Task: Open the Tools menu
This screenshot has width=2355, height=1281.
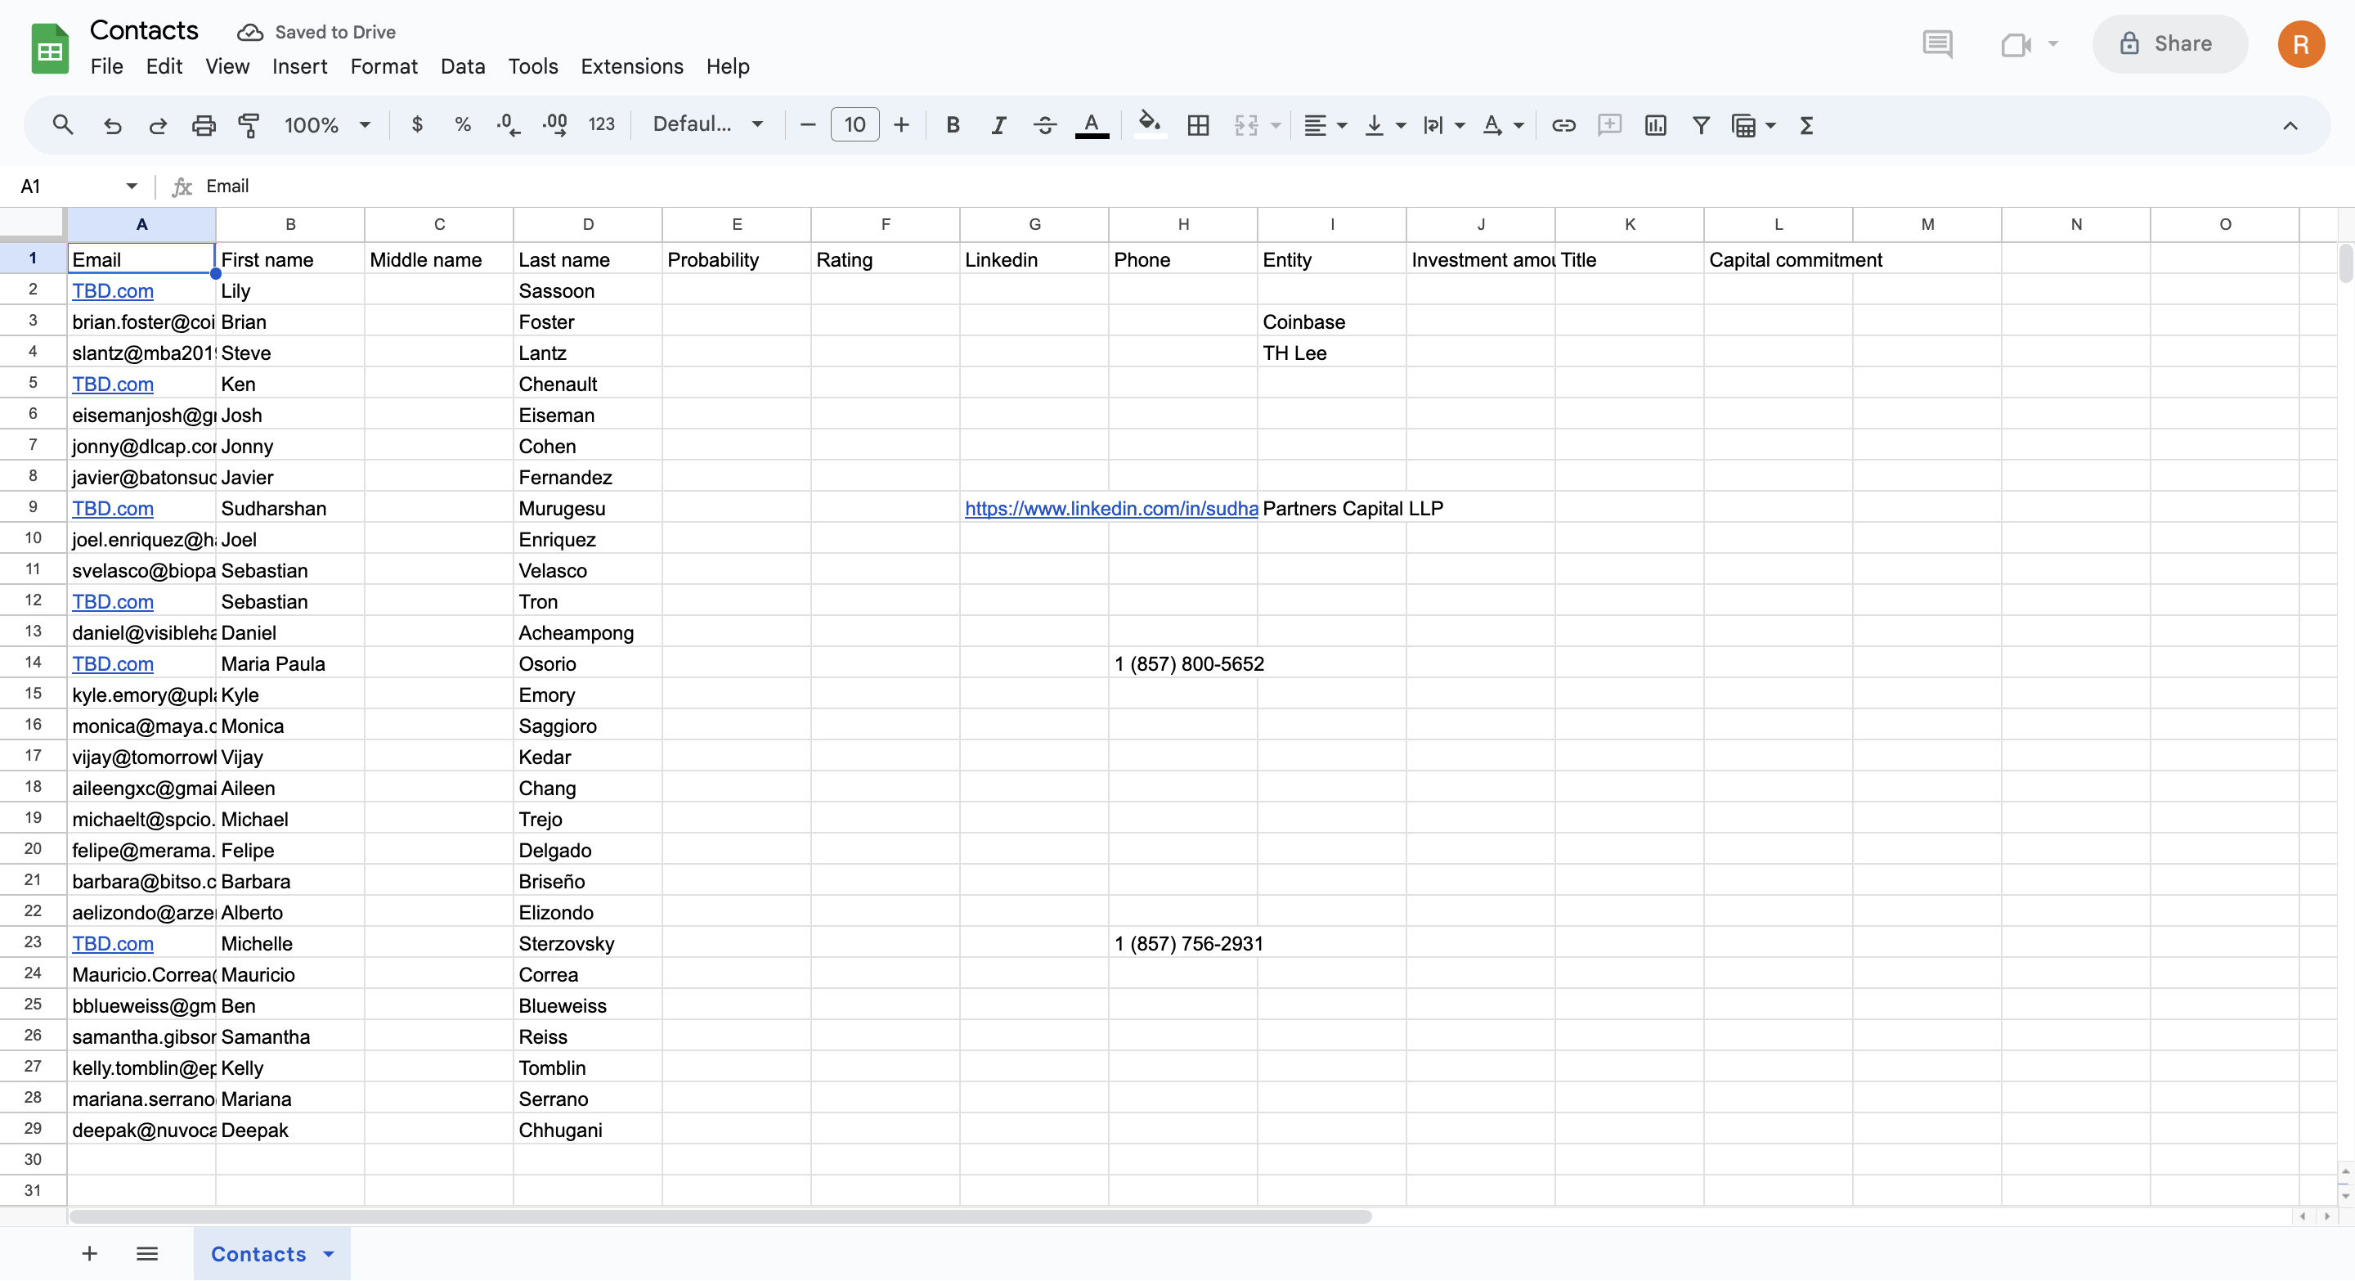Action: [x=533, y=65]
